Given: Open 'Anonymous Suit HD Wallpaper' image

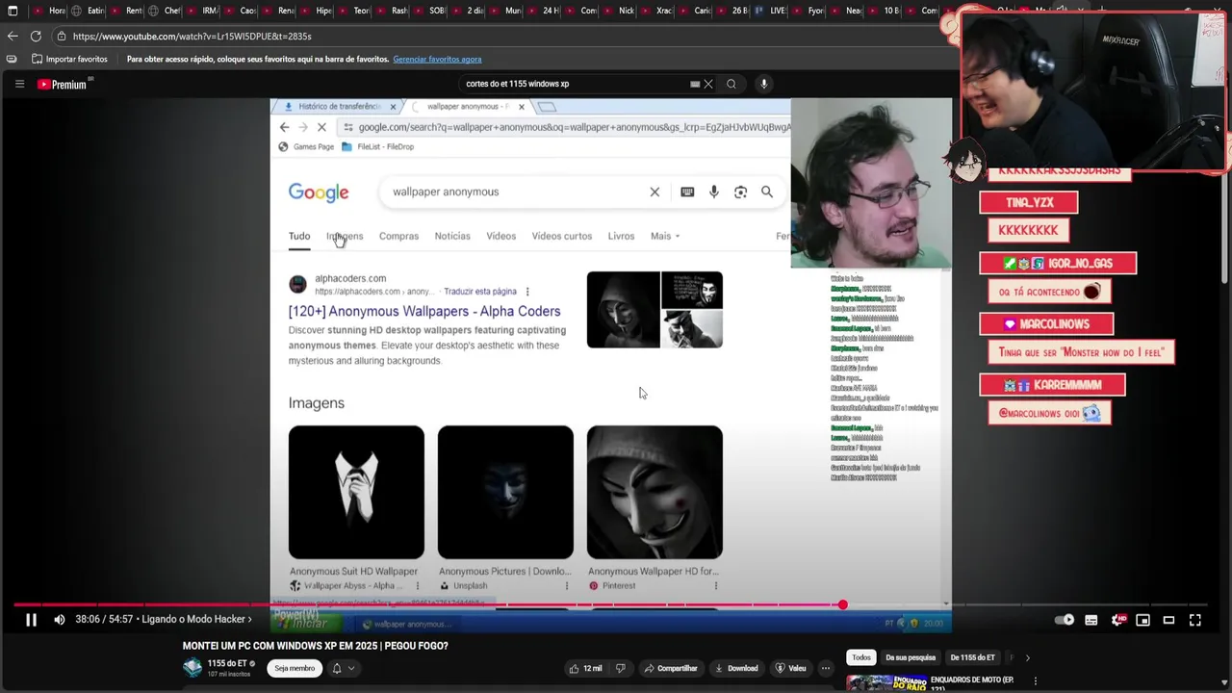Looking at the screenshot, I should click(x=356, y=492).
